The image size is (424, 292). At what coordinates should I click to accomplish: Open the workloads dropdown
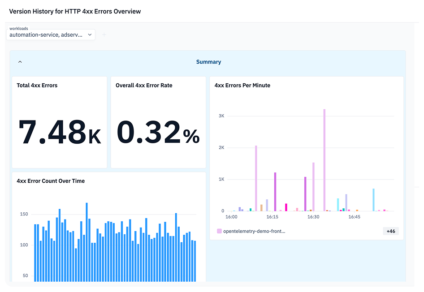[51, 34]
